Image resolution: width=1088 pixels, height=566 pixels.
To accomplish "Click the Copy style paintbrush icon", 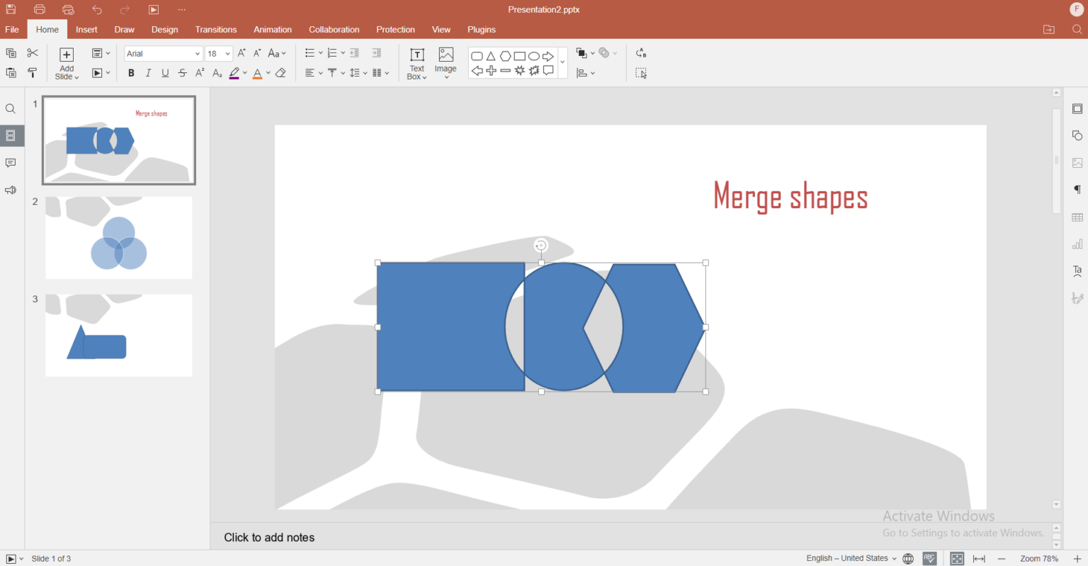I will [33, 73].
